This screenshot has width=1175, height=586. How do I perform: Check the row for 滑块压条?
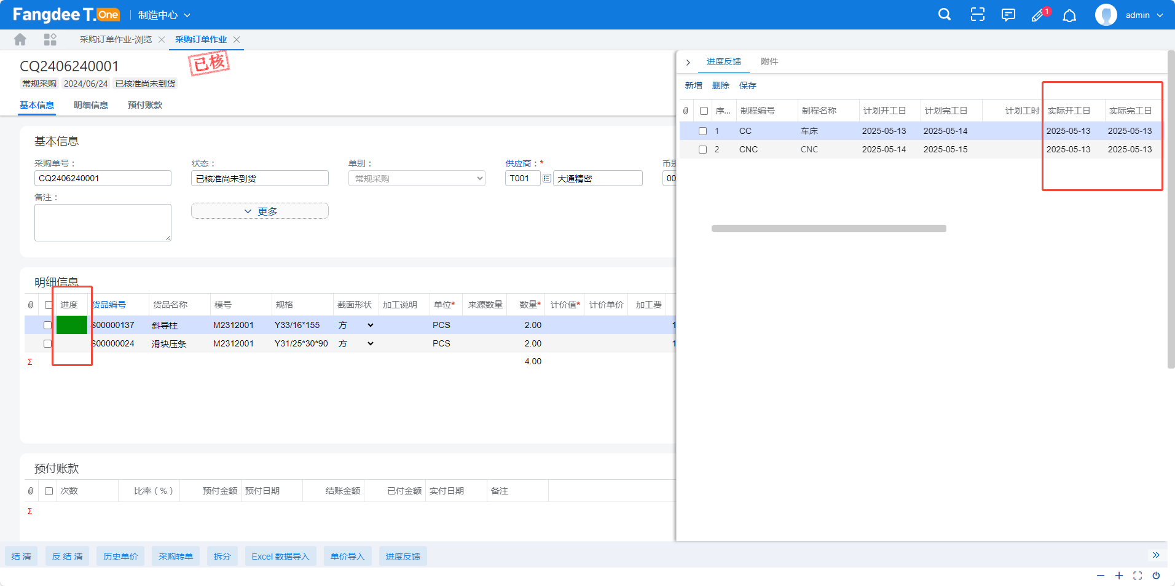coord(47,343)
